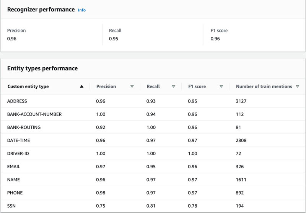The height and width of the screenshot is (213, 306).
Task: Click BANK-ROUTING train mentions value 81
Action: tap(238, 127)
